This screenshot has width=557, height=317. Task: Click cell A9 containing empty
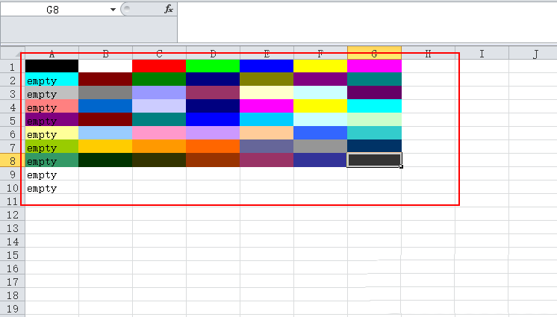(52, 174)
